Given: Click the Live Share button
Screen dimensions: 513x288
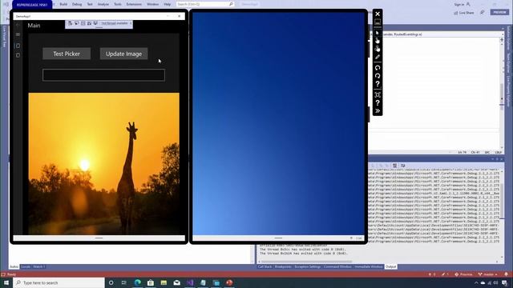Looking at the screenshot, I should point(464,13).
